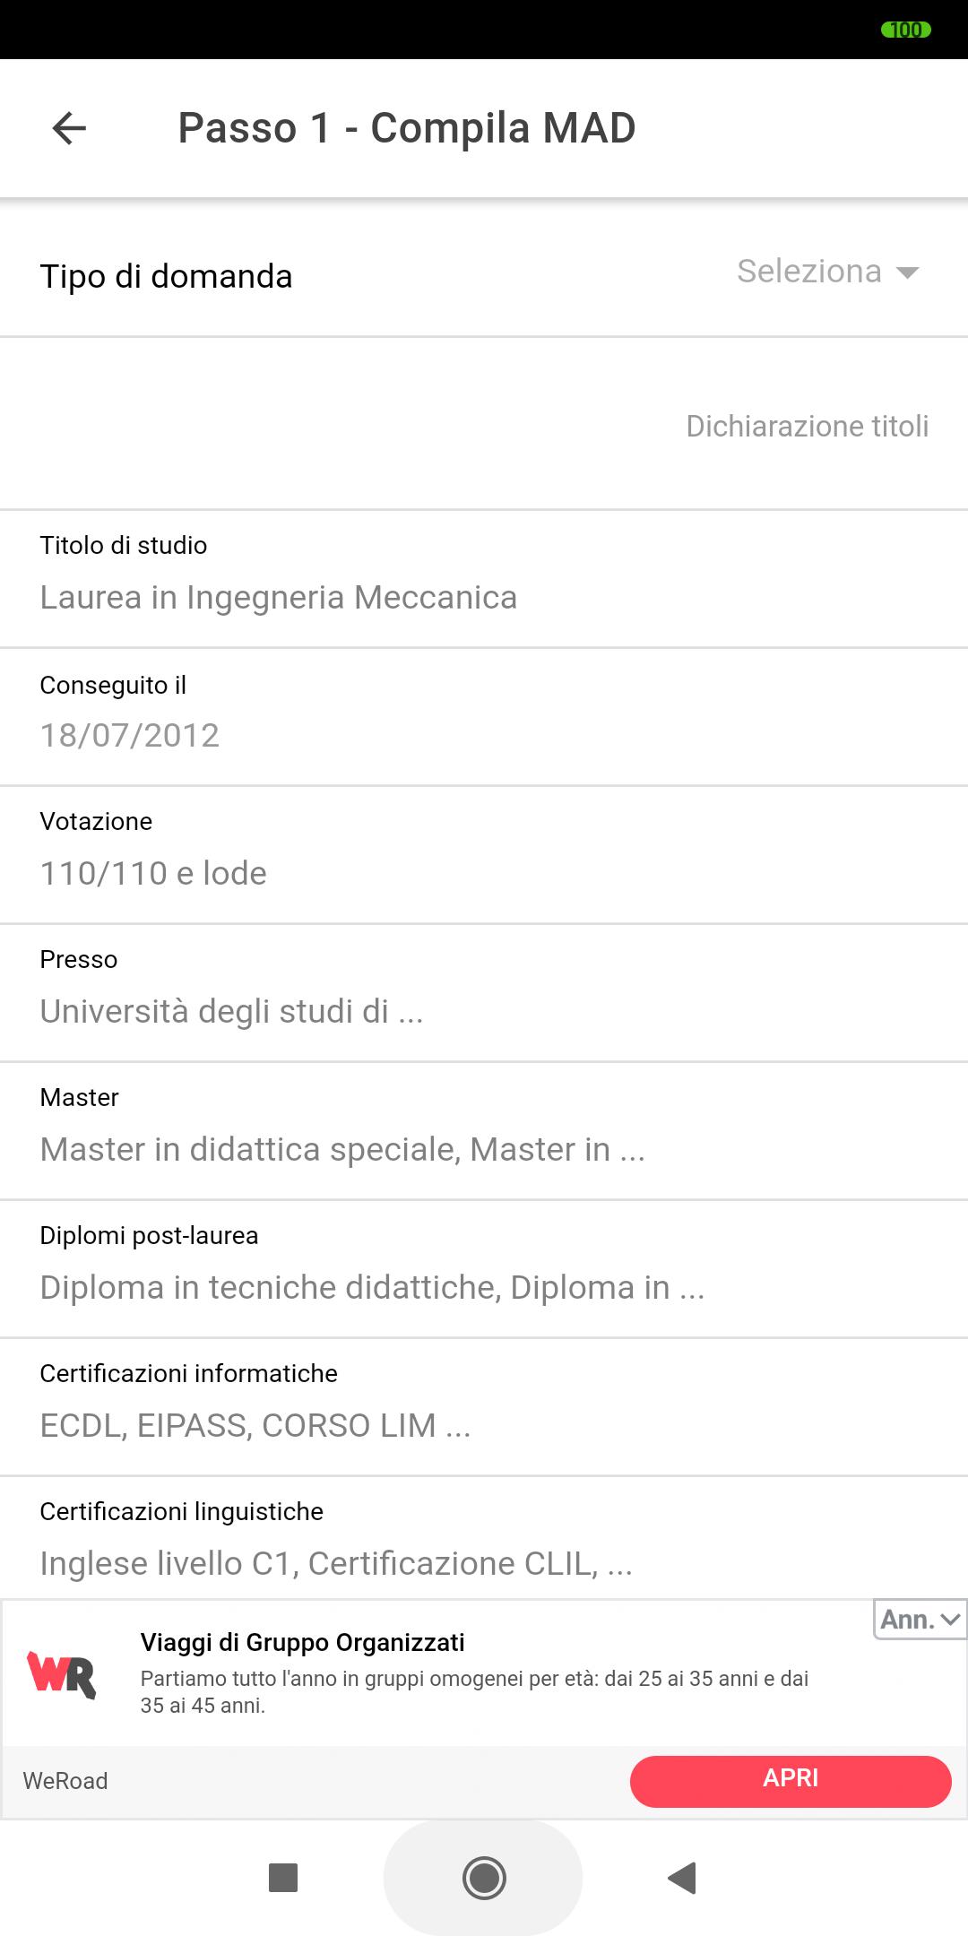968x1936 pixels.
Task: Open the Viaggi di Gruppo Organizzati ad
Action: (x=303, y=1642)
